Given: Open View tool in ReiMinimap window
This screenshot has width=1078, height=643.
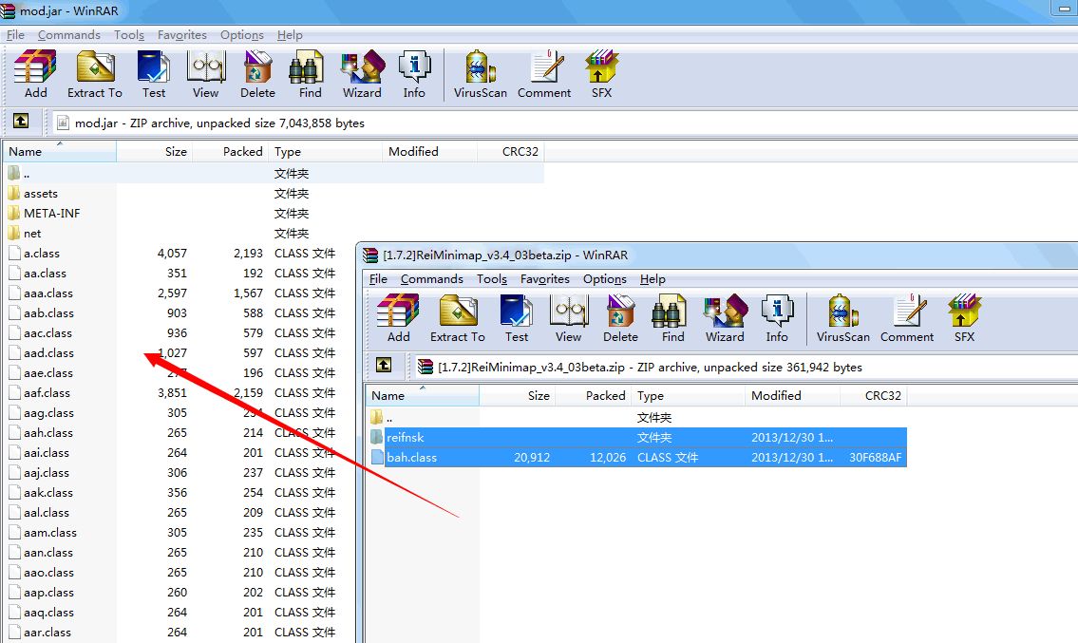Looking at the screenshot, I should tap(569, 318).
